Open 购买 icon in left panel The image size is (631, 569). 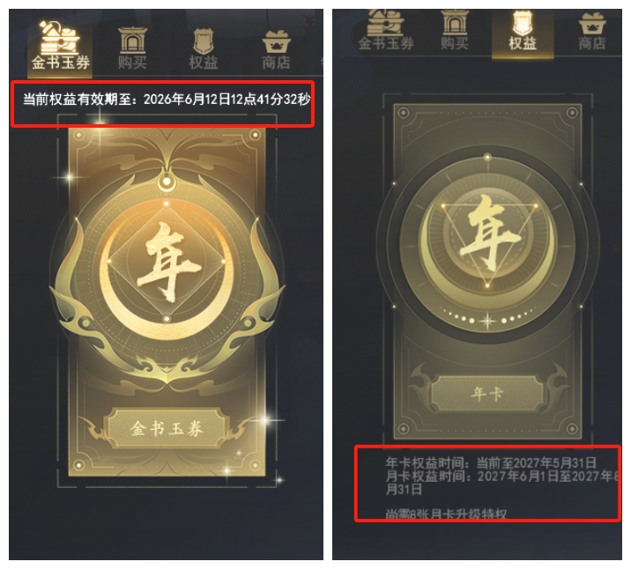click(132, 40)
